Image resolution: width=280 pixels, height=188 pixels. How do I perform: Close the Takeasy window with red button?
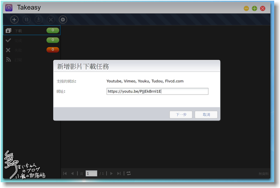262,8
